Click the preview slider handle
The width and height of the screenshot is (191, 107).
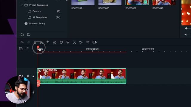(x=186, y=29)
